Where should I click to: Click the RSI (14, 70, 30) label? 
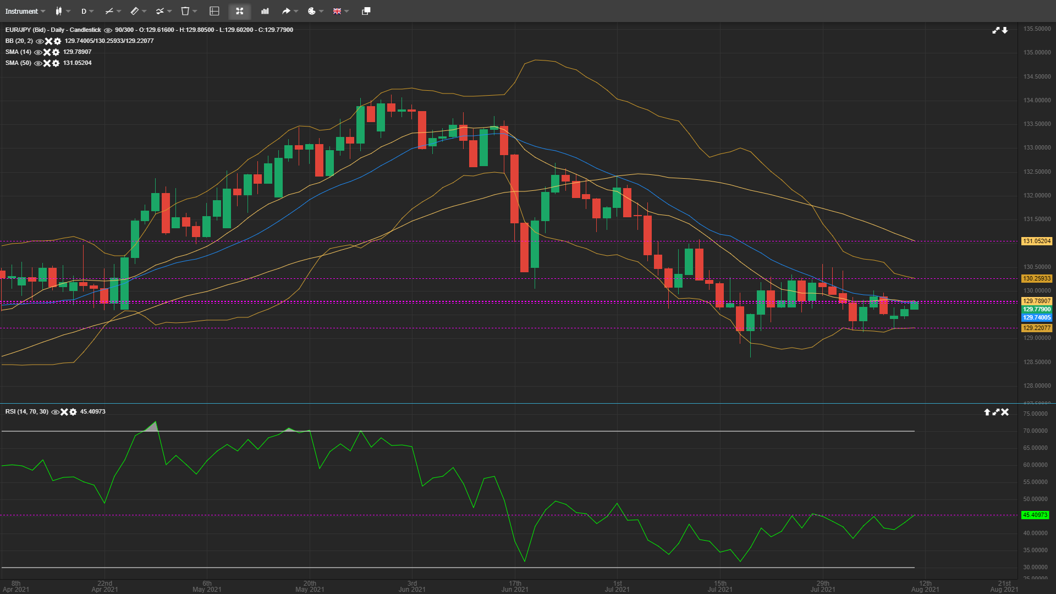coord(27,411)
